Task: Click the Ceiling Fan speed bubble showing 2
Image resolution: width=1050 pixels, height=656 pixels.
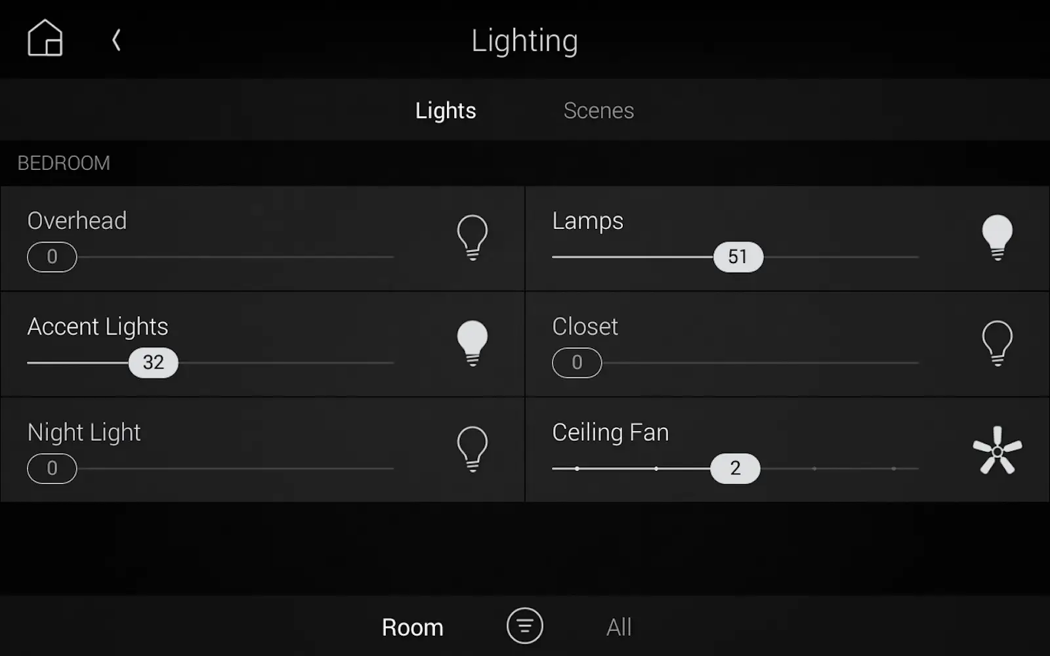Action: (x=736, y=468)
